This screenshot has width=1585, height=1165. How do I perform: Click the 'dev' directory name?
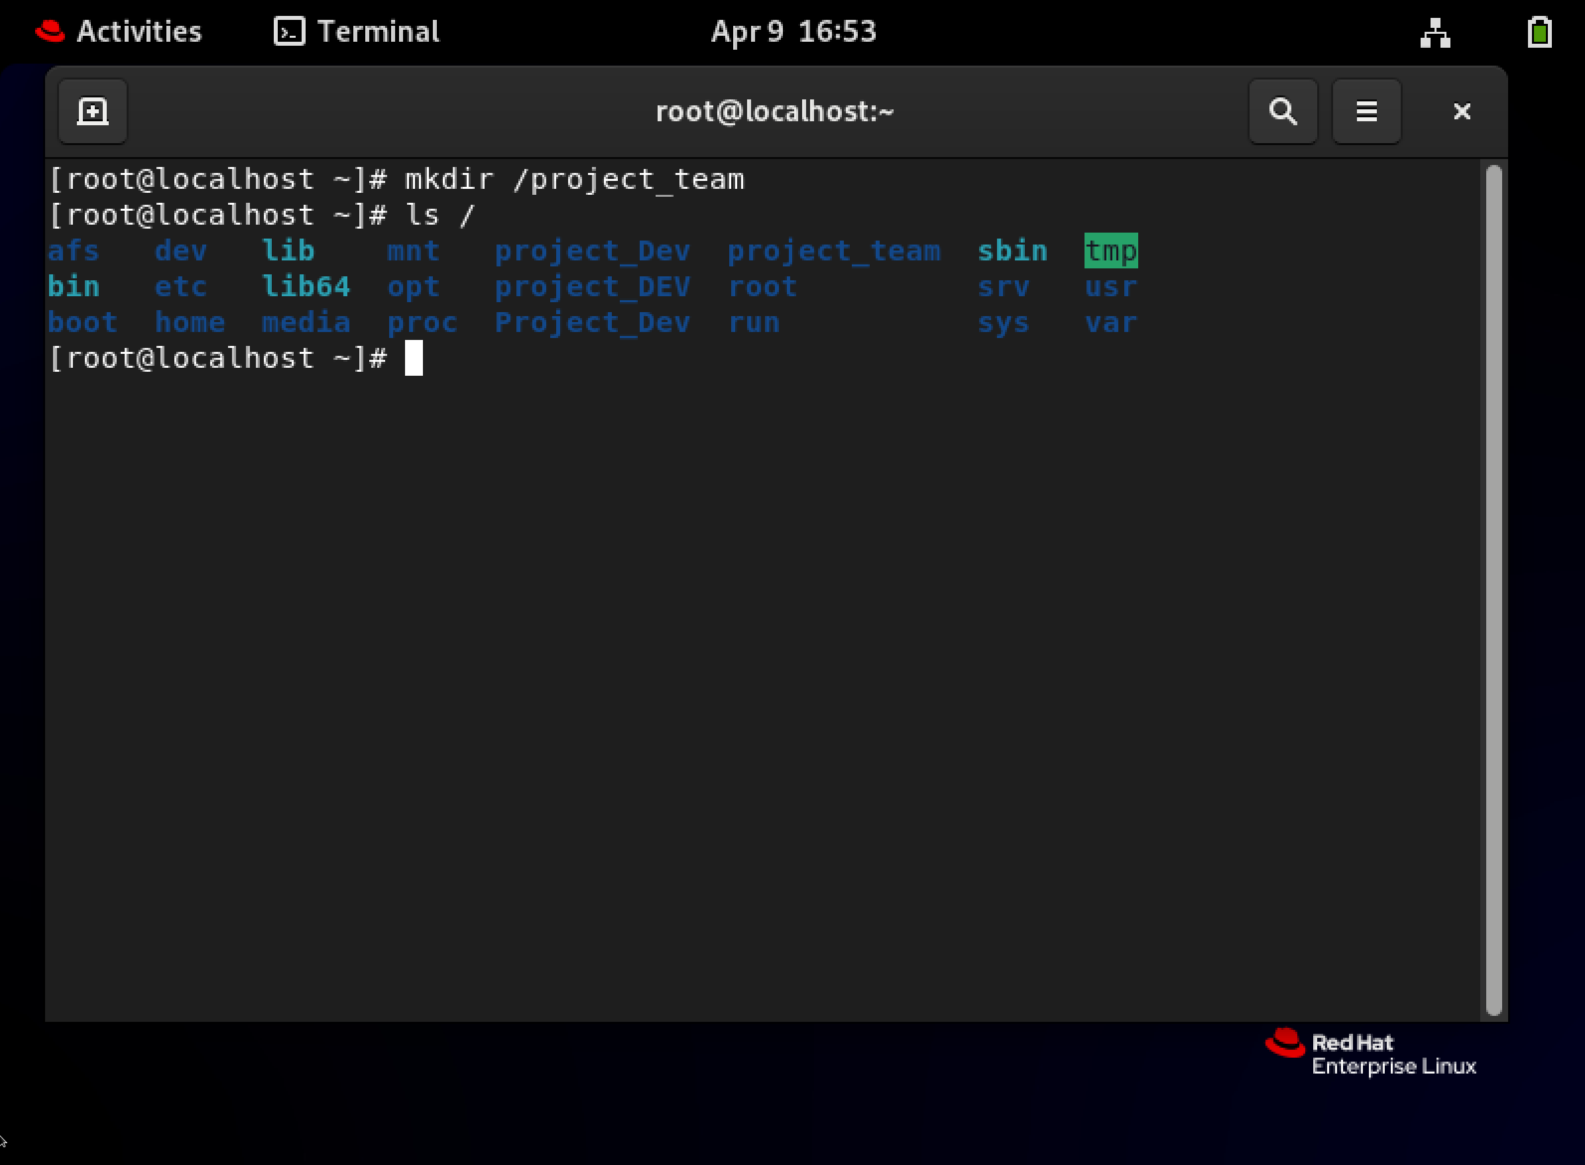(180, 251)
